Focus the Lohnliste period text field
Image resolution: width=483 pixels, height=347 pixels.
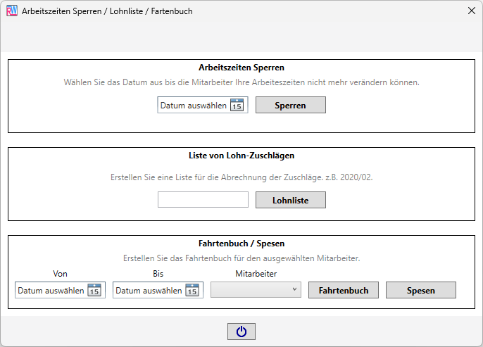coord(203,200)
